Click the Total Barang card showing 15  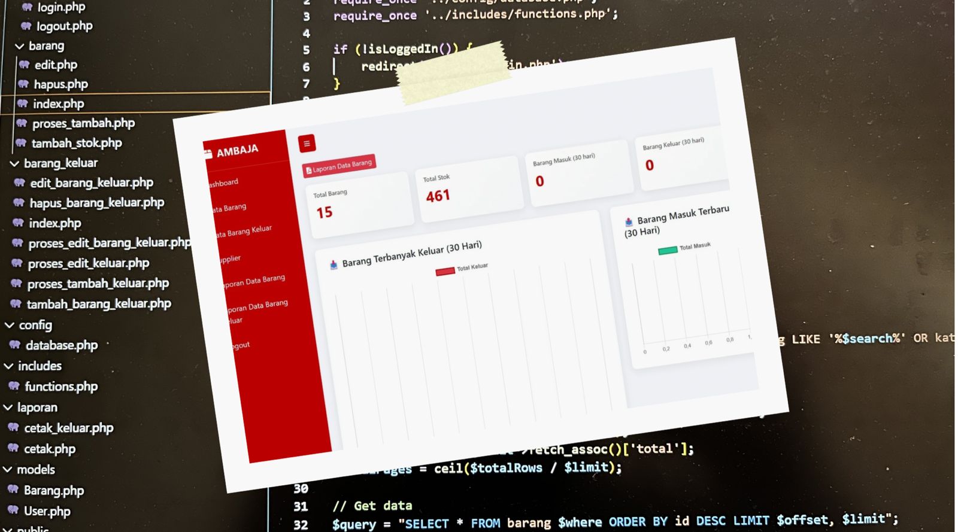click(360, 205)
